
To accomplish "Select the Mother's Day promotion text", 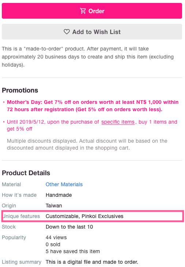I will (x=93, y=106).
